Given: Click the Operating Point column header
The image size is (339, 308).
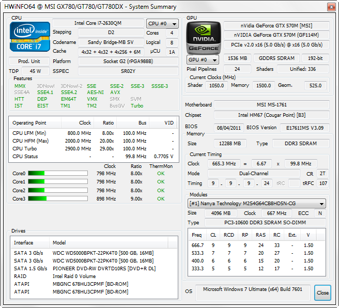Looking at the screenshot, I should [x=35, y=123].
